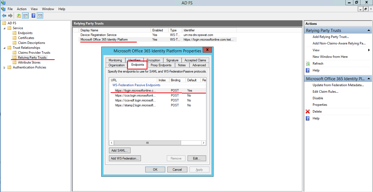
Task: Click the blue Back arrow in toolbar
Action: [4, 16]
